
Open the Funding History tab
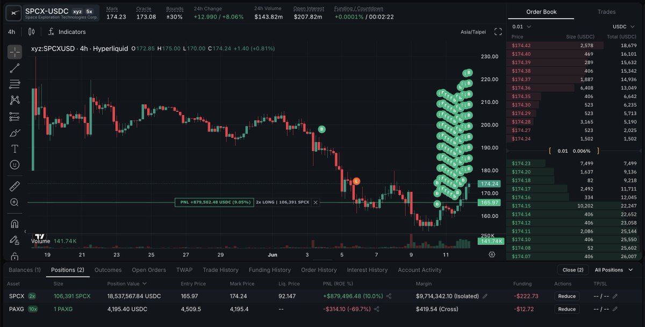pyautogui.click(x=269, y=270)
